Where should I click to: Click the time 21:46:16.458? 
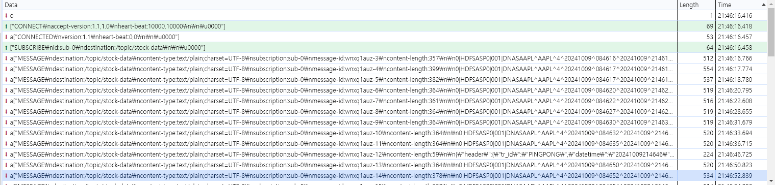(735, 48)
